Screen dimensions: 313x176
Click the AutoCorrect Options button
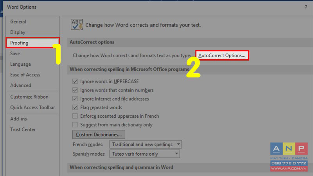pos(222,55)
